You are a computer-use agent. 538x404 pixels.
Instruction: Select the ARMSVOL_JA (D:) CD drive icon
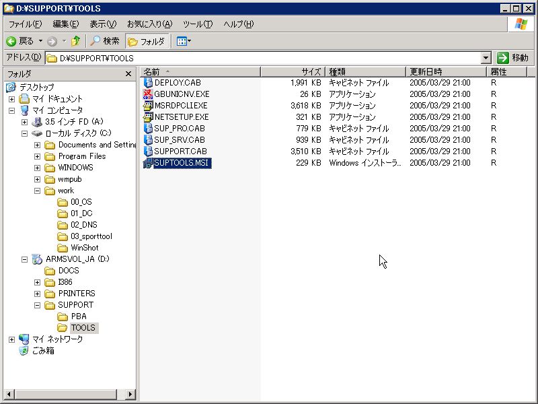click(x=37, y=259)
